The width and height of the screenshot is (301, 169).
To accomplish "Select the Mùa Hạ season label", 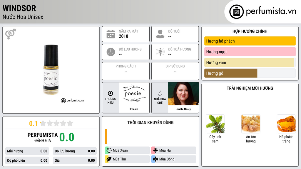I will (165, 151).
